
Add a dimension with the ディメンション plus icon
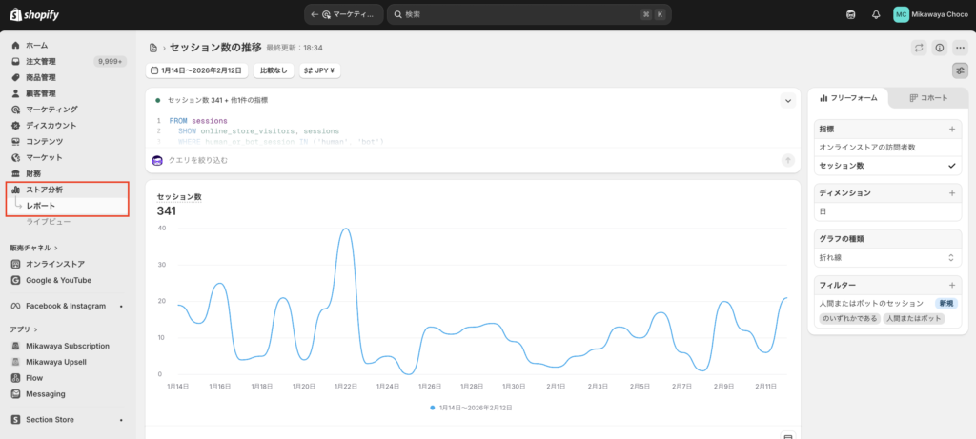coord(951,192)
